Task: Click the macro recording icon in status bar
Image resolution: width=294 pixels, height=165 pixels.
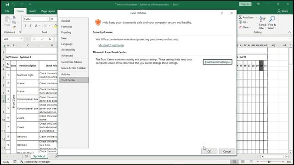Action: tap(15, 162)
